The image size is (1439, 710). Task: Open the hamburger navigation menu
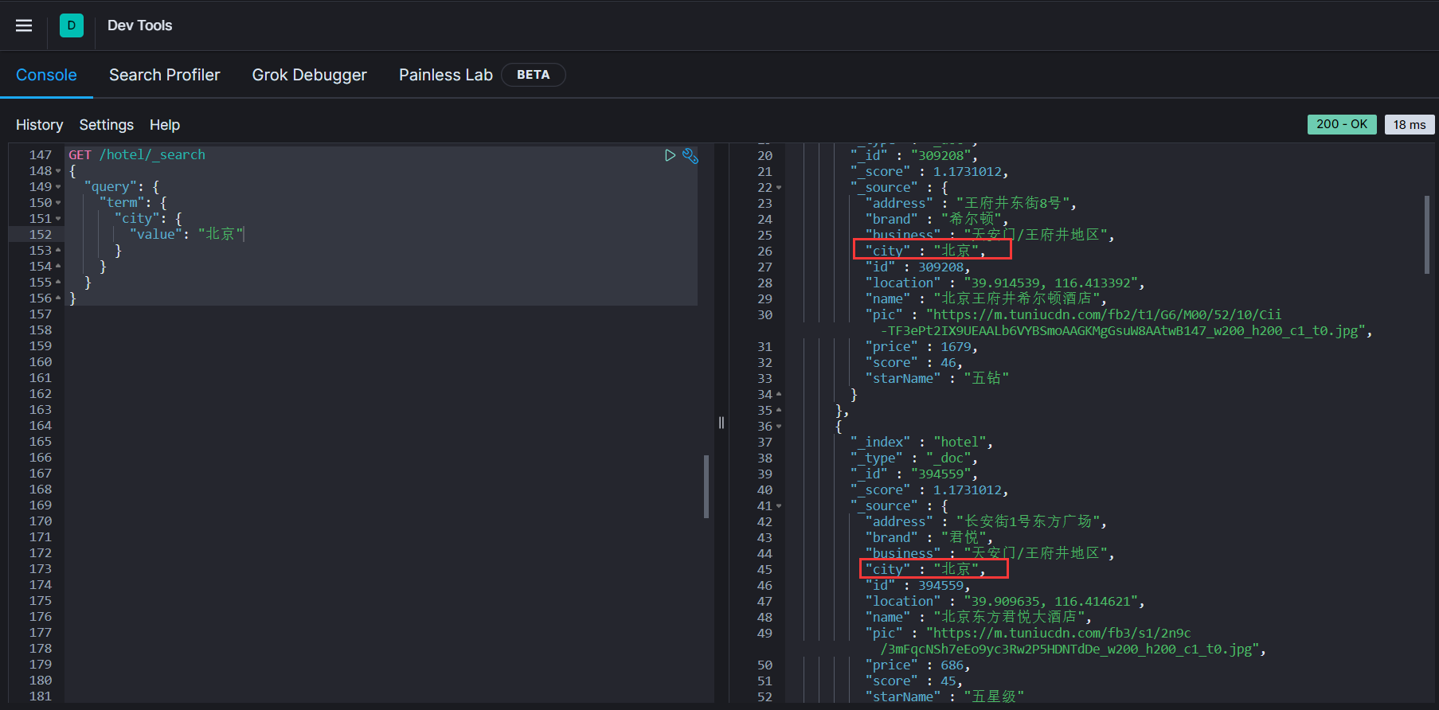pos(24,25)
